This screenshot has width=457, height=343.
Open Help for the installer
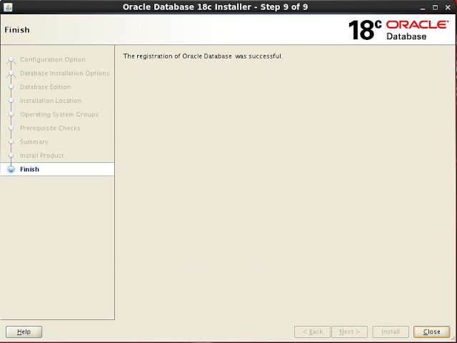coord(24,332)
